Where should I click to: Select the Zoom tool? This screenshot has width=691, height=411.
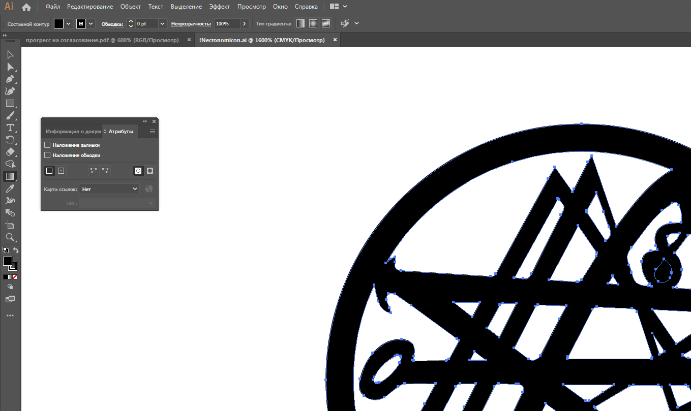click(x=10, y=237)
